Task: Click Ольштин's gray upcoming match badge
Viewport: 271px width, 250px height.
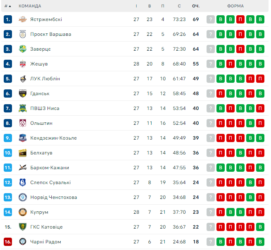Action: pos(211,123)
